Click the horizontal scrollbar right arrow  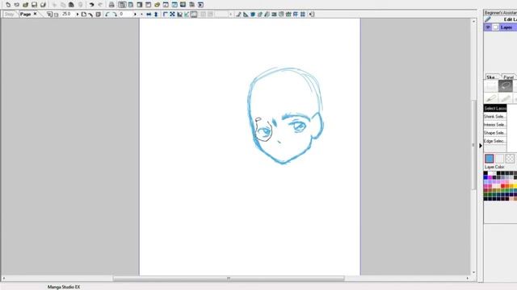(x=468, y=279)
